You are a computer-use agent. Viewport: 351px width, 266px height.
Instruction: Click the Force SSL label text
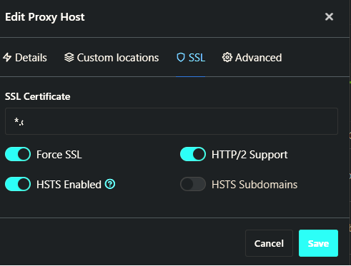coord(59,155)
